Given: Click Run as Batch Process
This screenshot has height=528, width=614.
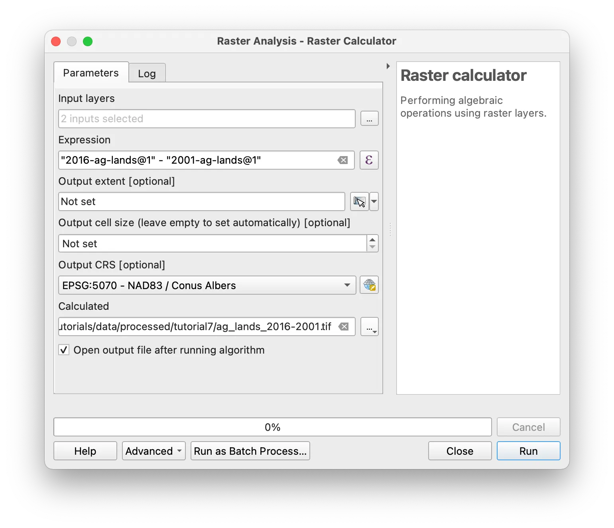Looking at the screenshot, I should (x=250, y=451).
